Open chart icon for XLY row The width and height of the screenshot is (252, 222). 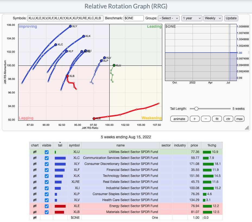point(35,164)
